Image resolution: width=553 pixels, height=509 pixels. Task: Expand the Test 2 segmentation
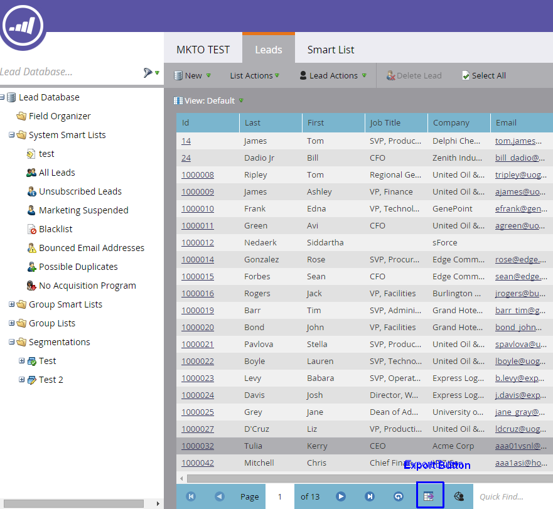pyautogui.click(x=21, y=380)
